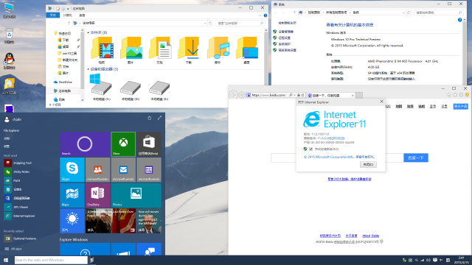
Task: Click the QQ penguin desktop icon
Action: (x=10, y=61)
